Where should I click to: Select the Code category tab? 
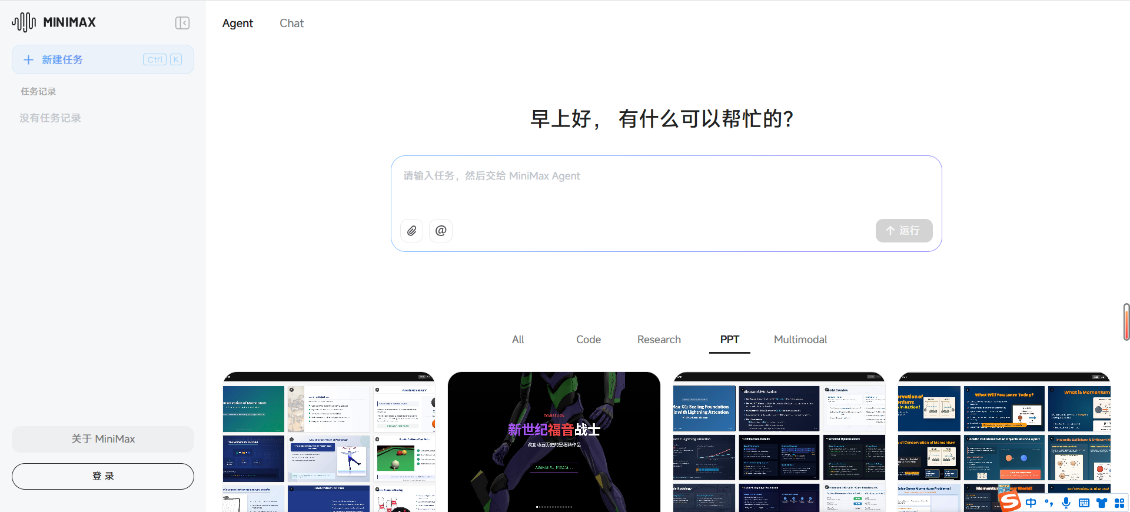coord(589,340)
